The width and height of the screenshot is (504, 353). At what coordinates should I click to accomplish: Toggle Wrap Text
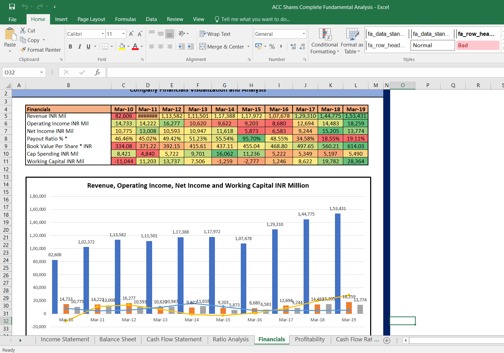[215, 34]
